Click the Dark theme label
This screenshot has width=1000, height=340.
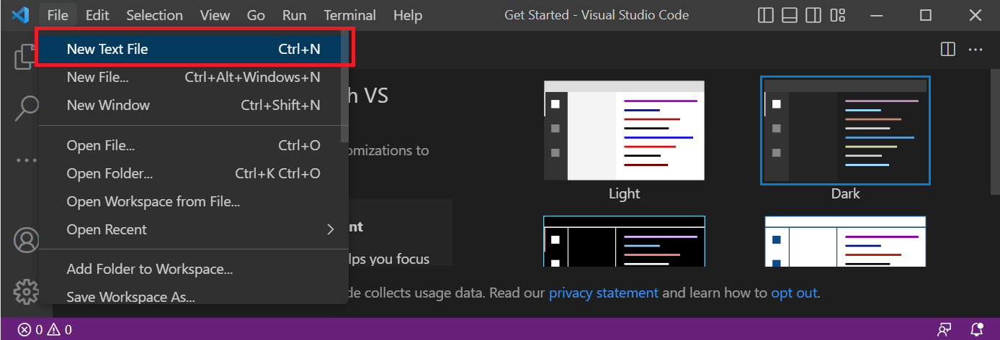pos(846,194)
